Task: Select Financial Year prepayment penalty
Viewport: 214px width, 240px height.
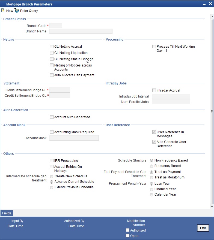Action: click(151, 189)
